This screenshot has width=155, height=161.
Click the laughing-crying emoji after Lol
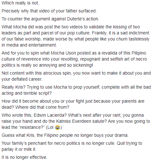(58, 128)
